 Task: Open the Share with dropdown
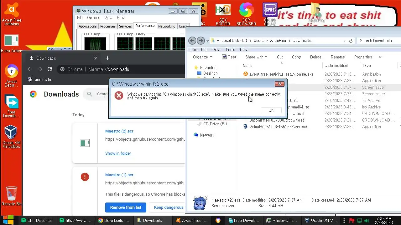[x=256, y=57]
